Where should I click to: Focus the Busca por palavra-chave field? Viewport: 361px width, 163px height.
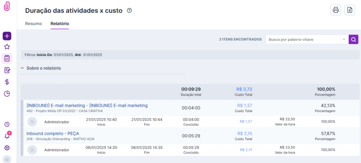pyautogui.click(x=304, y=40)
